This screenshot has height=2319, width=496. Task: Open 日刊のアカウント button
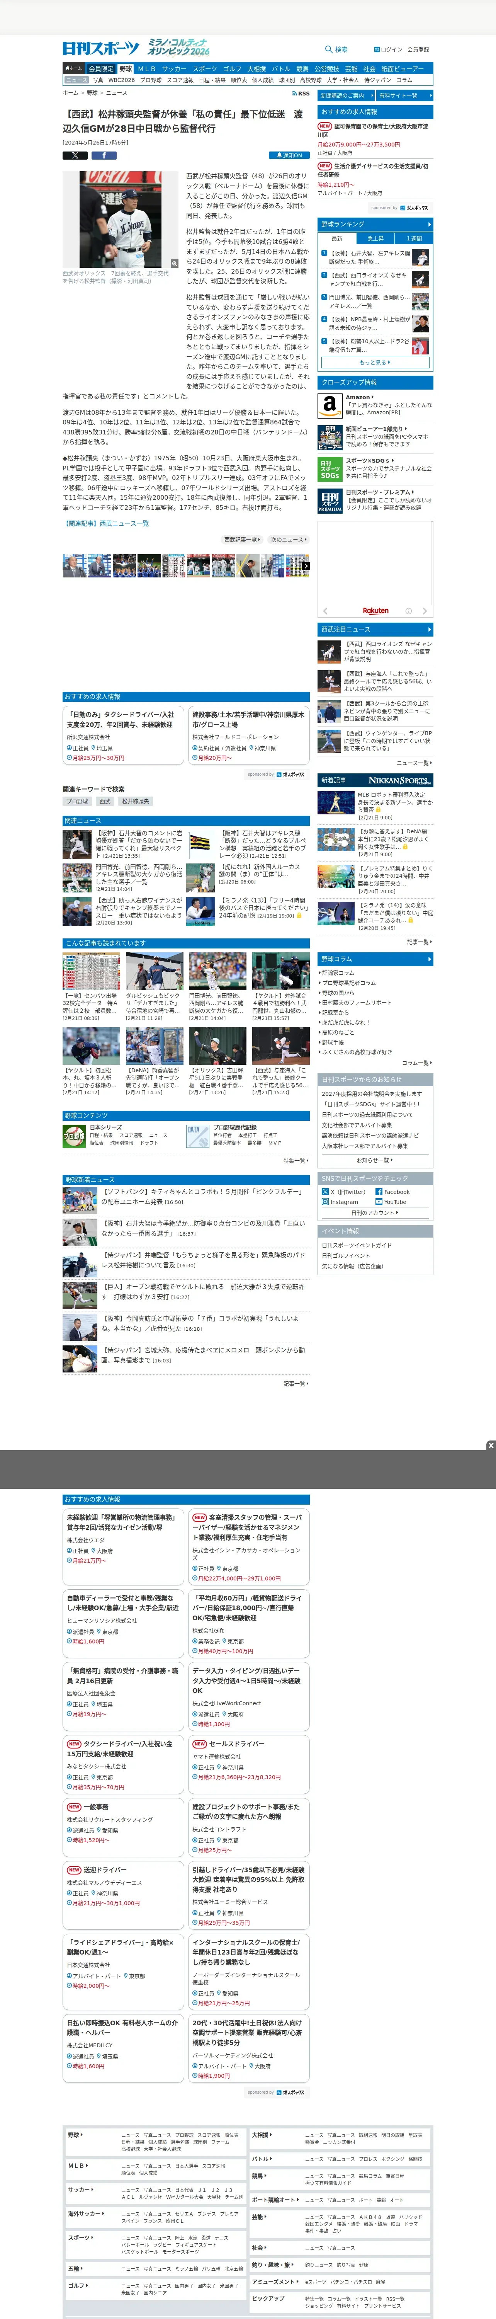375,1212
